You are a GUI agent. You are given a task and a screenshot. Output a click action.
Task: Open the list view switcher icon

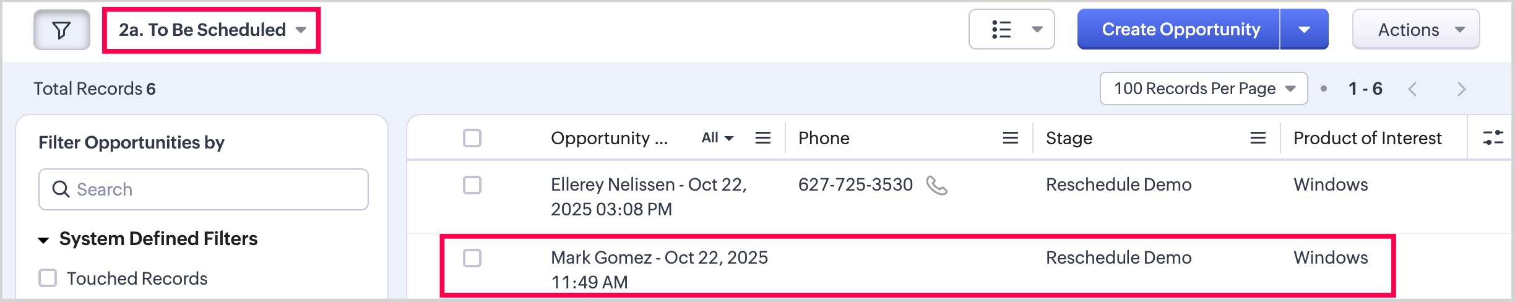[1011, 30]
